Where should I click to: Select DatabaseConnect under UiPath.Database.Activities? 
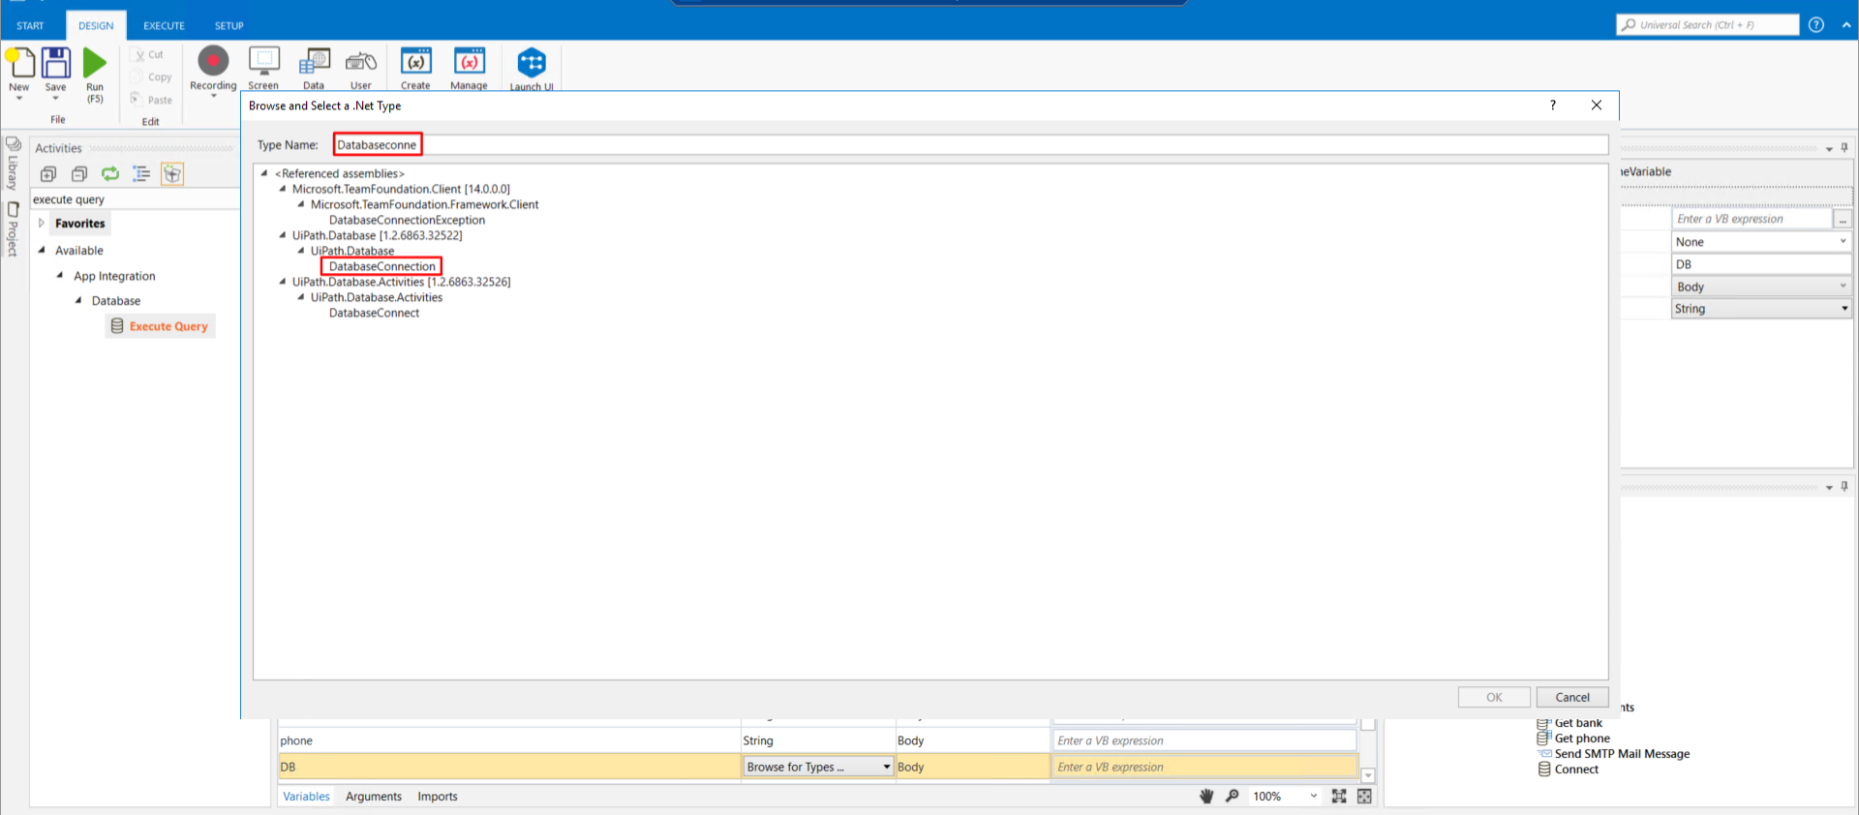click(374, 313)
